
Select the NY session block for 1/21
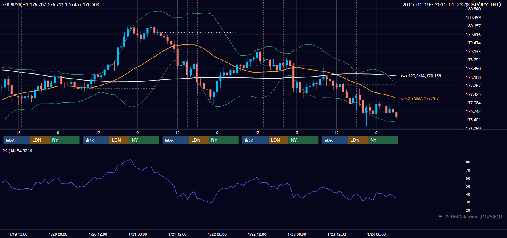(224, 140)
